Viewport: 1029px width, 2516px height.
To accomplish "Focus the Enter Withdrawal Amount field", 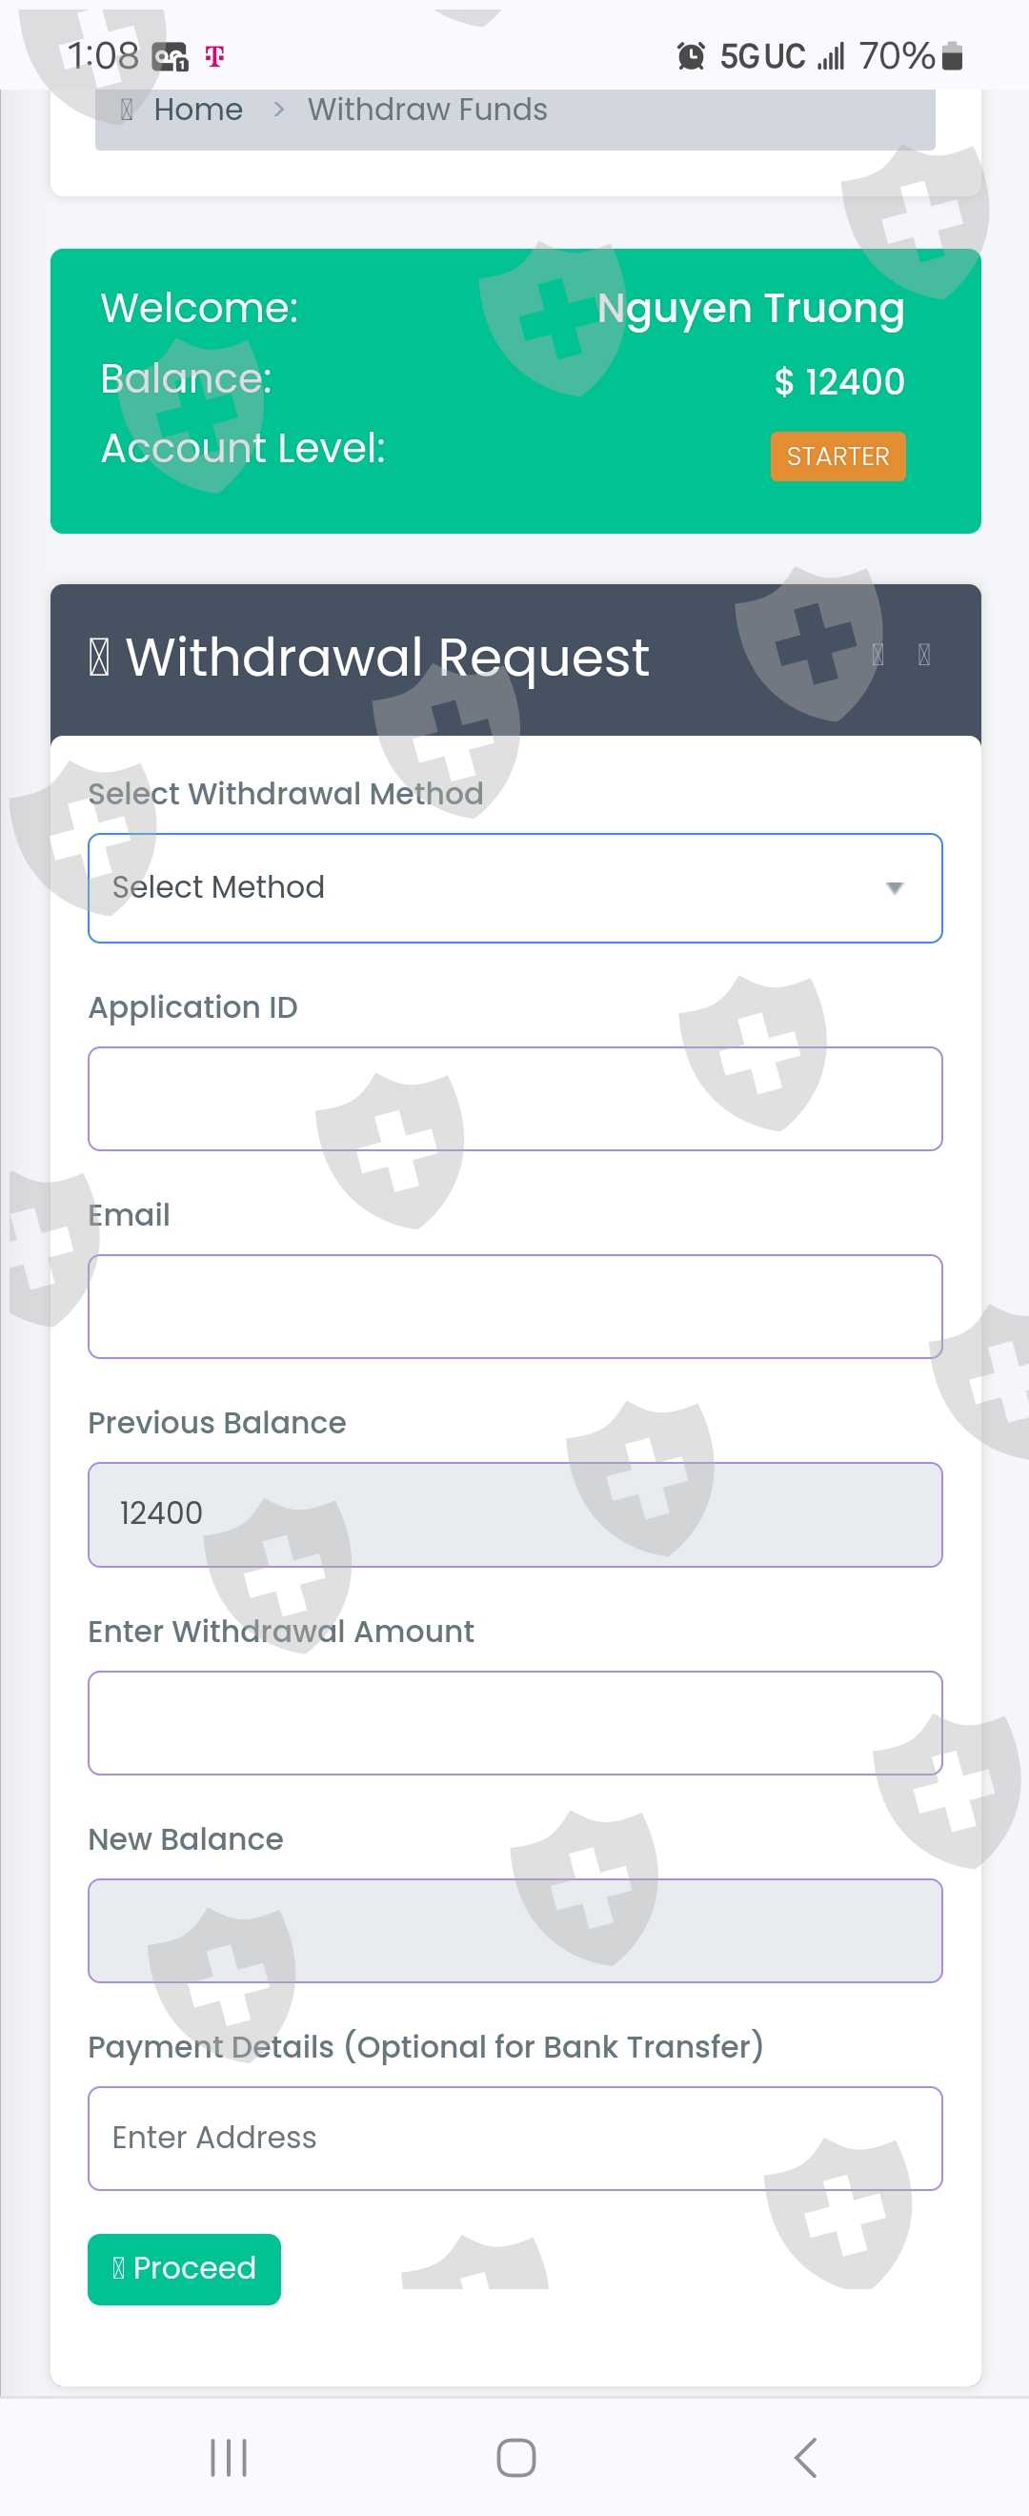I will pos(514,1722).
